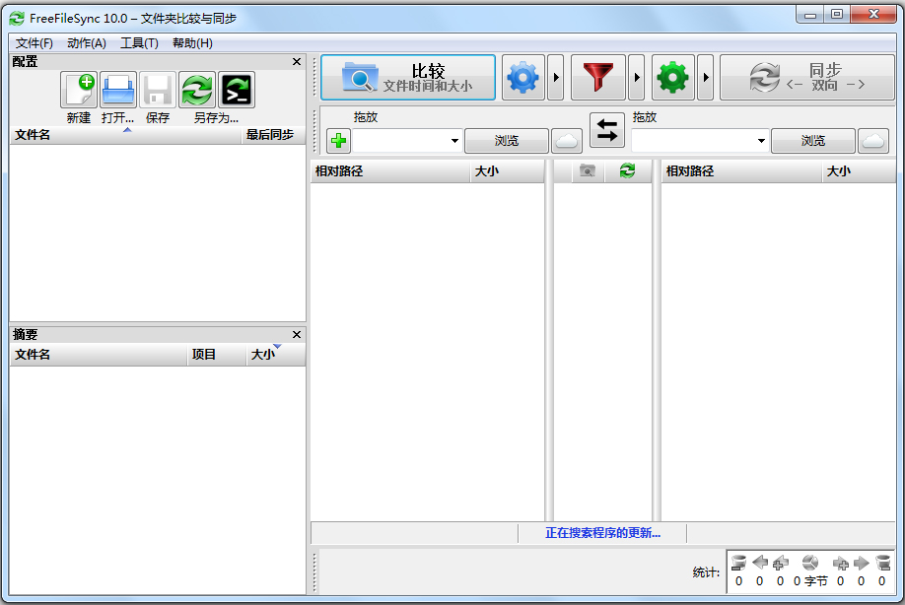Sort summary panel by 文件名 header
This screenshot has height=605, width=905.
[x=99, y=354]
